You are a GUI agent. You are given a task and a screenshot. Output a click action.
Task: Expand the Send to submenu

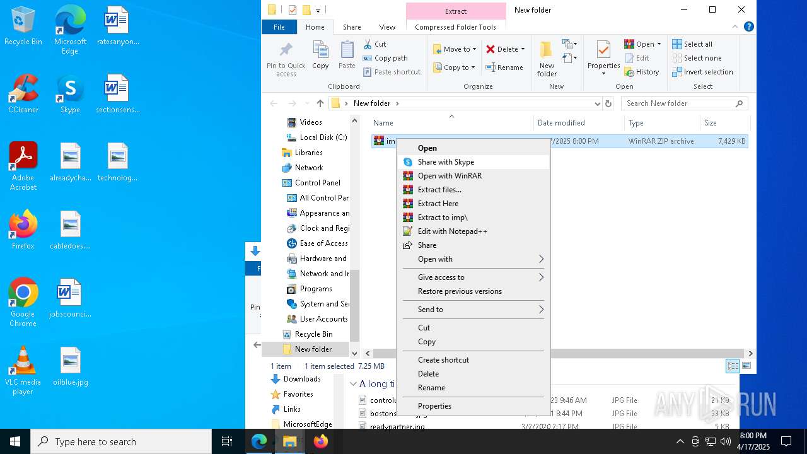pyautogui.click(x=473, y=310)
